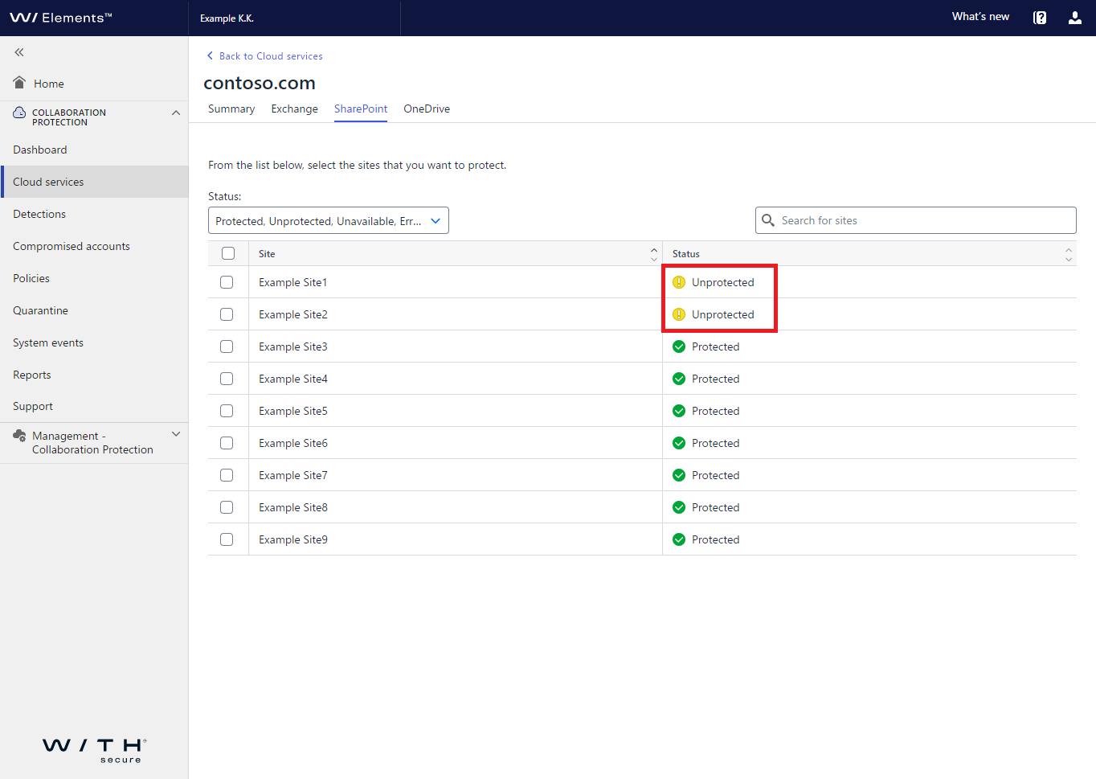
Task: Switch to the Exchange tab
Action: 294,109
